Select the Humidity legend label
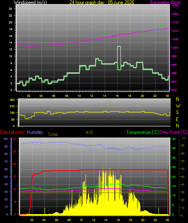This screenshot has width=188, height=223. 35,132
